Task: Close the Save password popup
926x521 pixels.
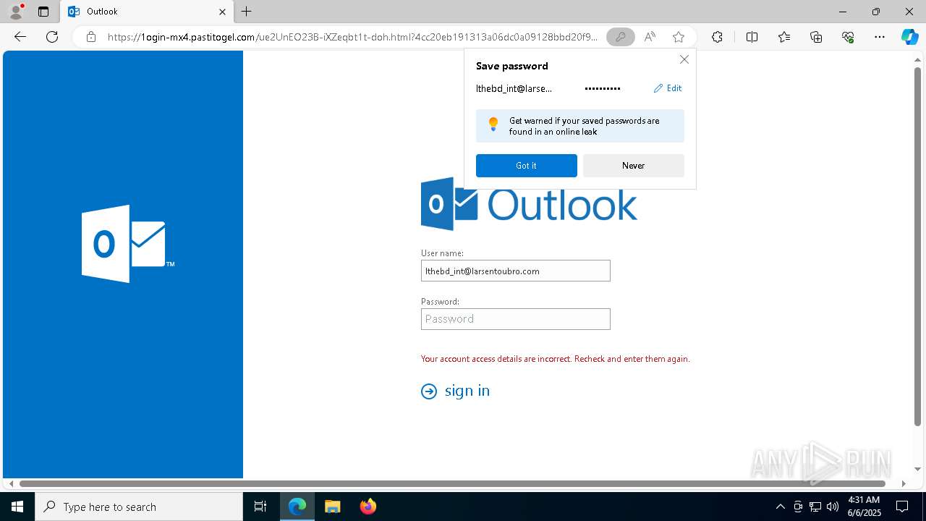Action: 684,59
